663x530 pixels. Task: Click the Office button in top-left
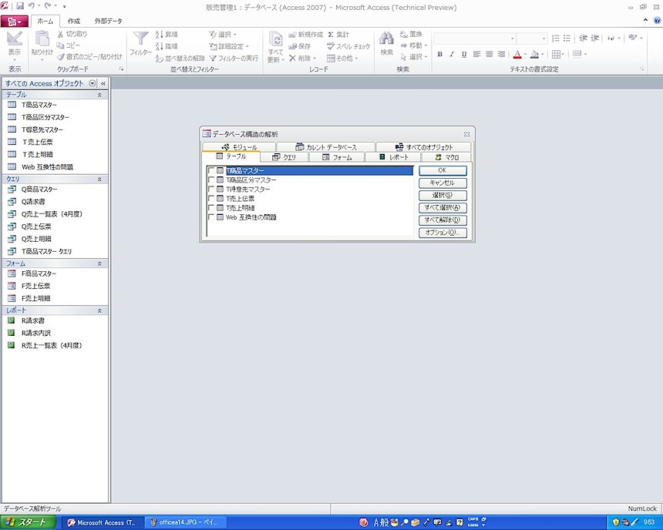(15, 21)
